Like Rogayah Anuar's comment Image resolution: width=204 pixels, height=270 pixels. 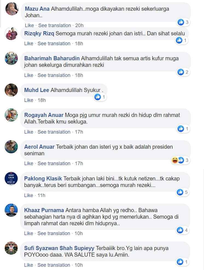pos(28,132)
